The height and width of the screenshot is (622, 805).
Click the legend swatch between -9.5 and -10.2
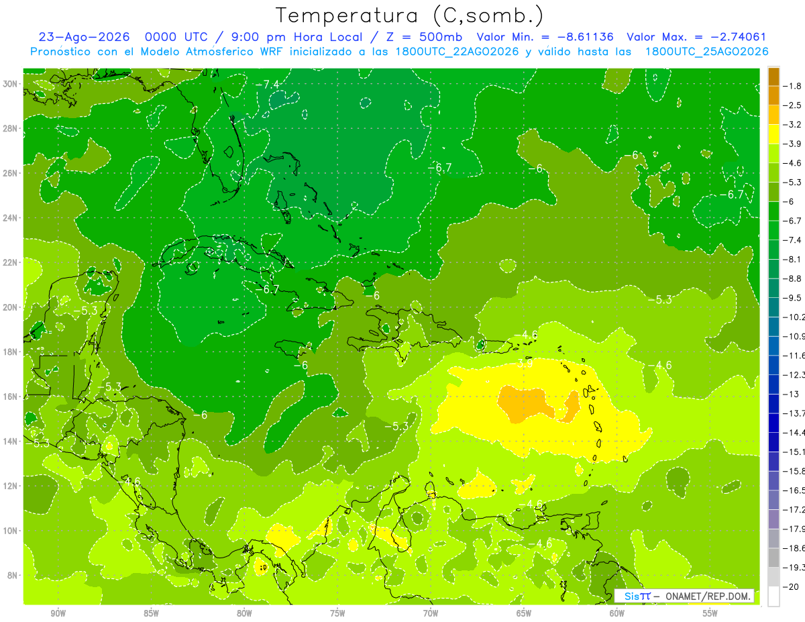coord(773,307)
